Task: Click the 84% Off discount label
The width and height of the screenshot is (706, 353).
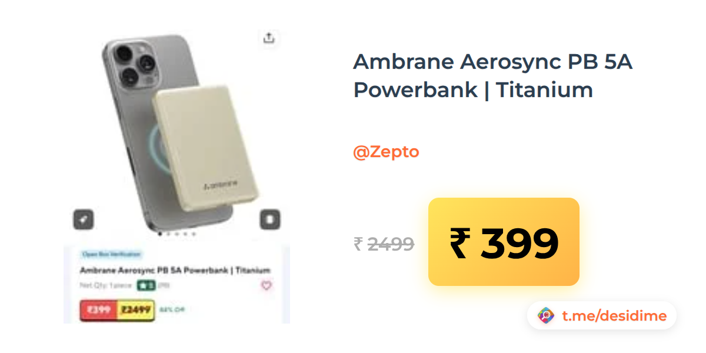Action: (172, 309)
